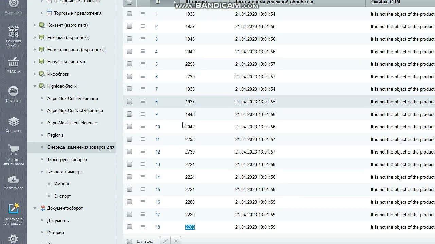Tick the checkbox for row 6
Image resolution: width=435 pixels, height=244 pixels.
click(129, 77)
